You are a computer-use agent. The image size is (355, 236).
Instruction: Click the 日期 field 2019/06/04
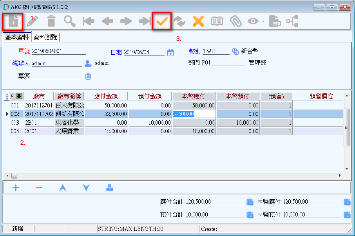(144, 52)
